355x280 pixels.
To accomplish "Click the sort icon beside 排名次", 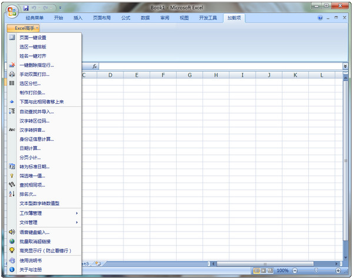I will (12, 194).
